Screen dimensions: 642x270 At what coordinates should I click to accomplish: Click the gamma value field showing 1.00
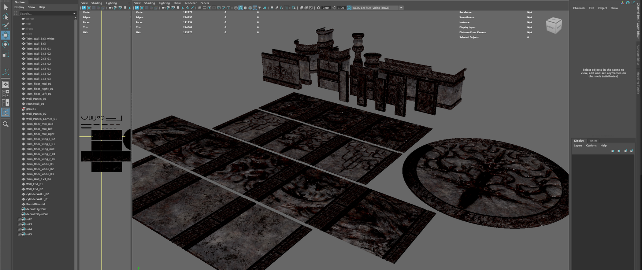pos(341,8)
